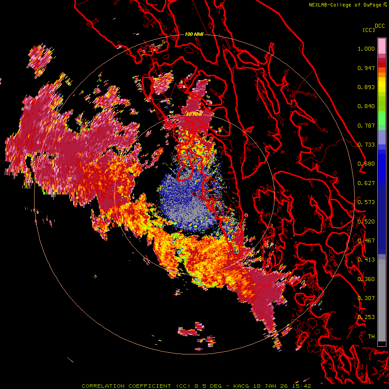Viewport: 389px width, 389px height.
Task: Click the 0.573 scale value
Action: (366, 202)
